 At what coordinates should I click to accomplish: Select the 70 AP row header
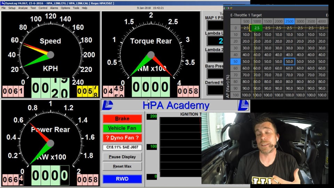236,75
